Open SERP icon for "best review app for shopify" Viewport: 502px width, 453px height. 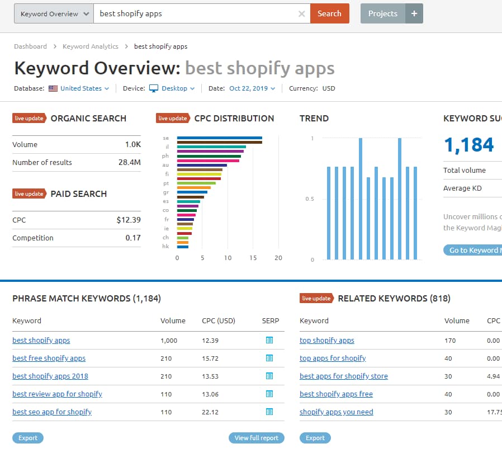point(269,394)
